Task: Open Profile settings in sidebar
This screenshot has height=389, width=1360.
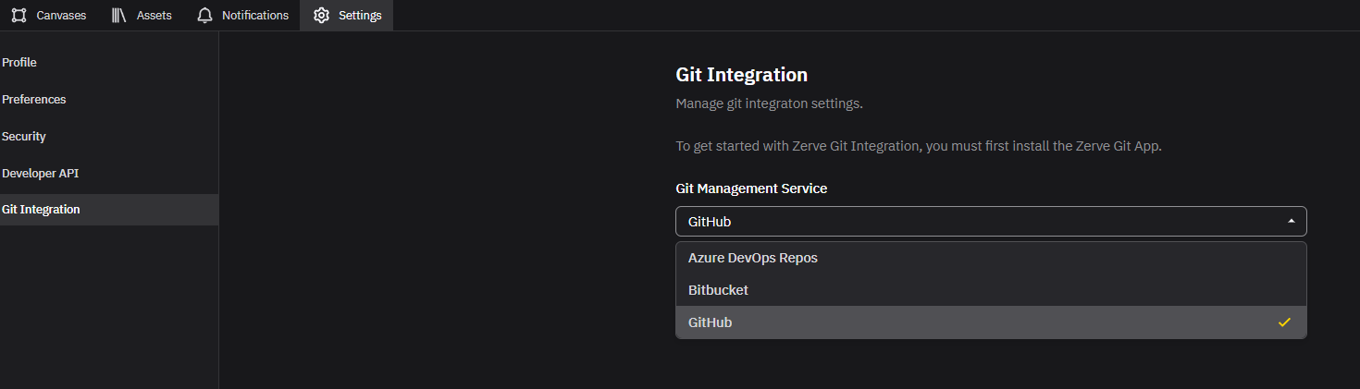Action: [x=19, y=62]
